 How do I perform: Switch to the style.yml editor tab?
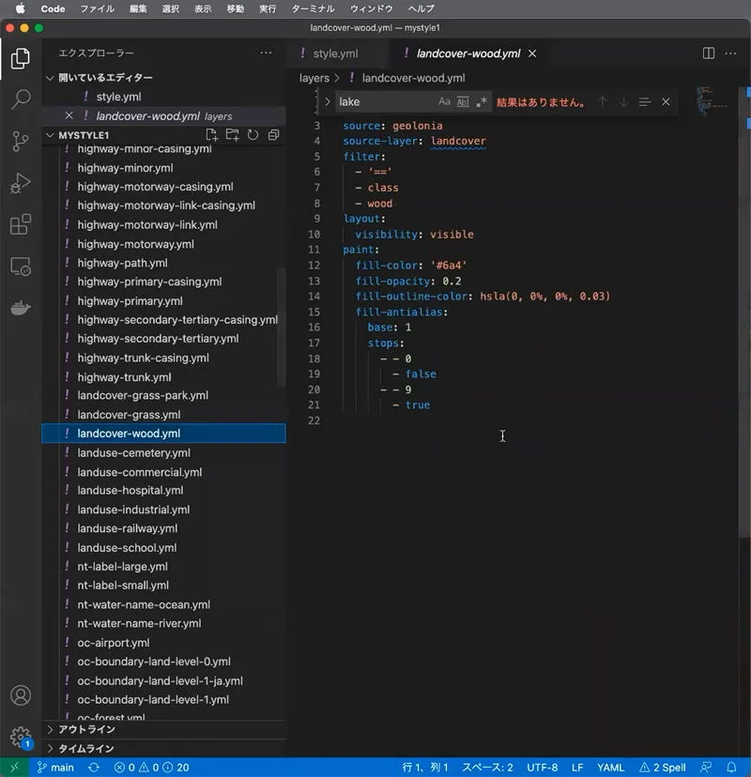pyautogui.click(x=335, y=53)
